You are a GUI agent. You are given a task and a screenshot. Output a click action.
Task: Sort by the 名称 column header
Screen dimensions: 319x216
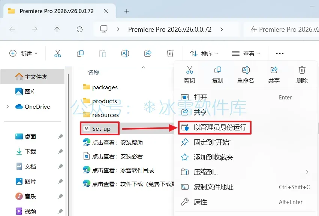(x=94, y=72)
